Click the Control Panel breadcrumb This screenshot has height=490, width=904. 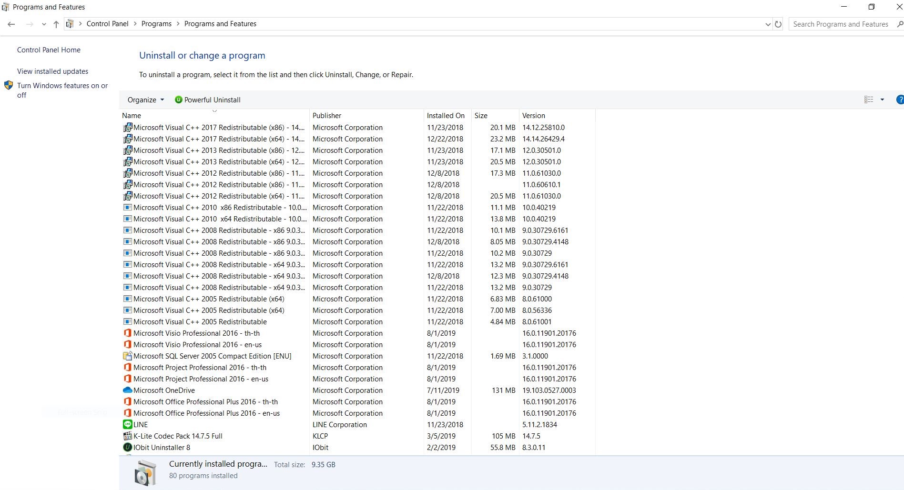(107, 24)
